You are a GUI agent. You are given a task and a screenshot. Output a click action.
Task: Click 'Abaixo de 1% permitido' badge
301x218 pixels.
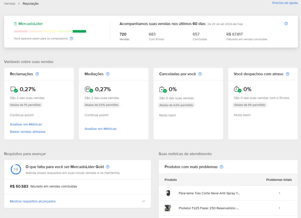(x=25, y=105)
